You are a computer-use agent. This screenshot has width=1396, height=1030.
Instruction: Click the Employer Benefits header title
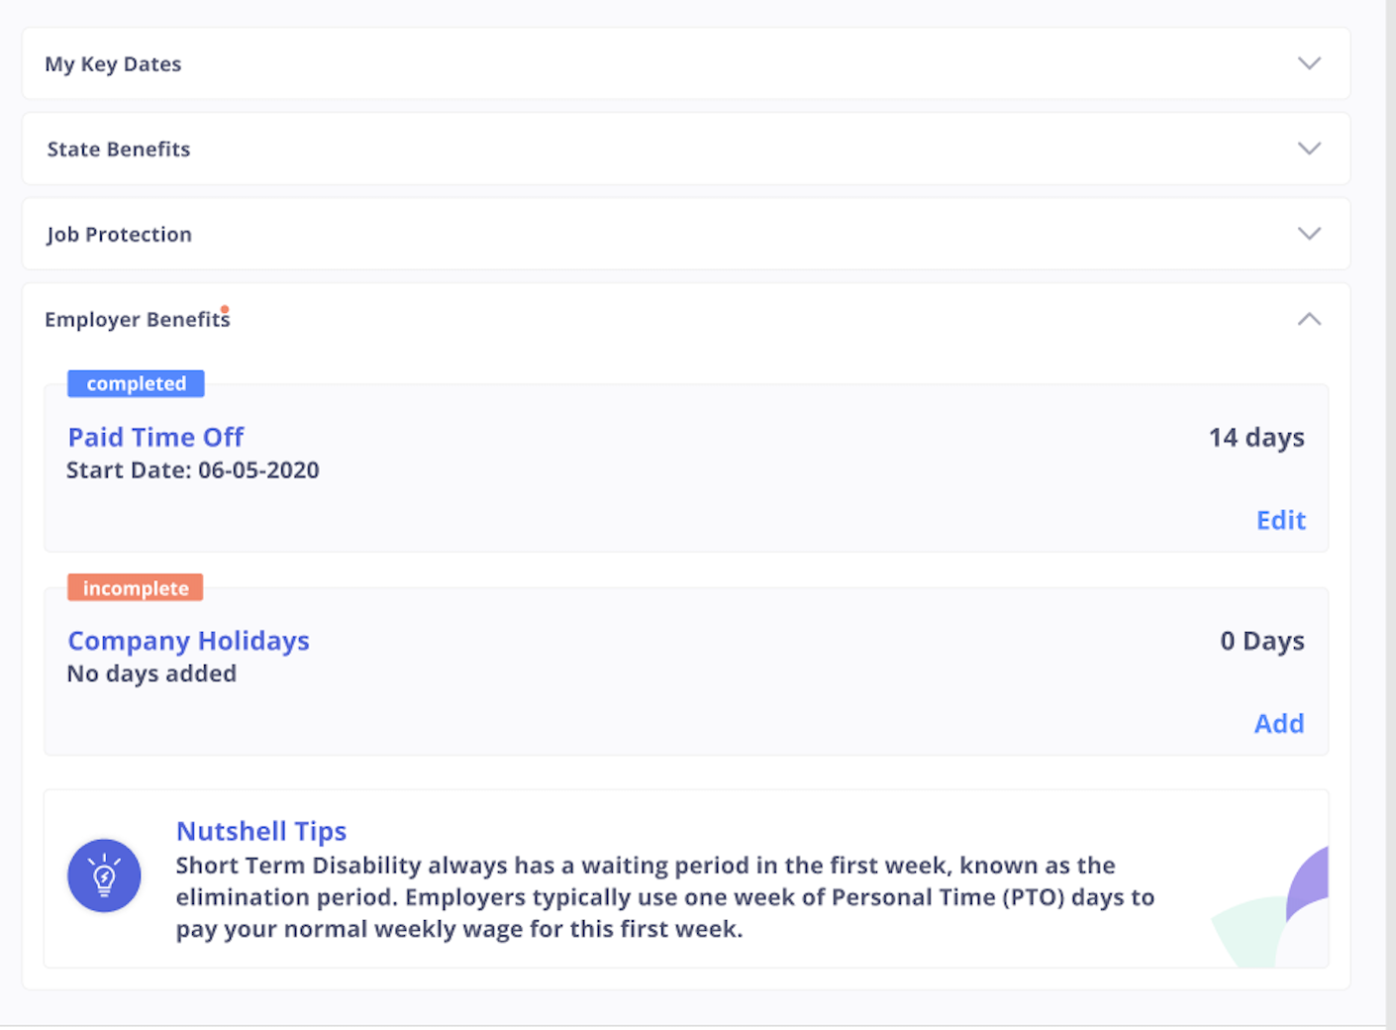point(137,319)
